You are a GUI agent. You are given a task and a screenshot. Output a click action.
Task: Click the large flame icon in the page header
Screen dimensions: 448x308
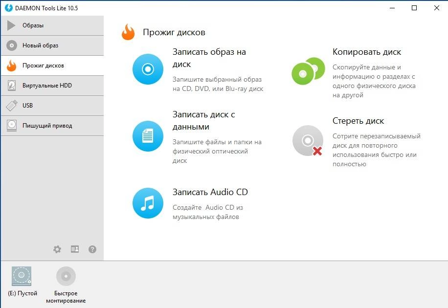128,32
